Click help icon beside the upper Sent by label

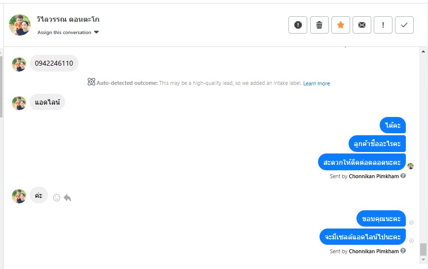[x=403, y=176]
